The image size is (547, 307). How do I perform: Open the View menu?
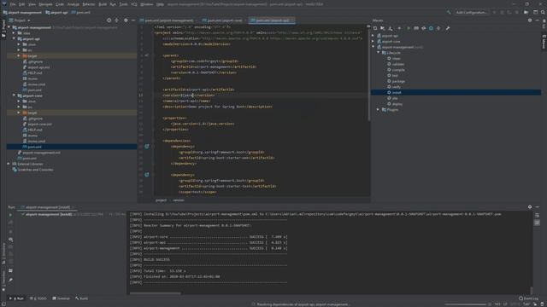32,4
